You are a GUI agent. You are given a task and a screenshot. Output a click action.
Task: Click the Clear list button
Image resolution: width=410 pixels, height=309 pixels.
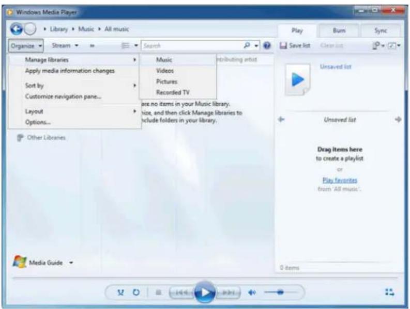coord(331,46)
